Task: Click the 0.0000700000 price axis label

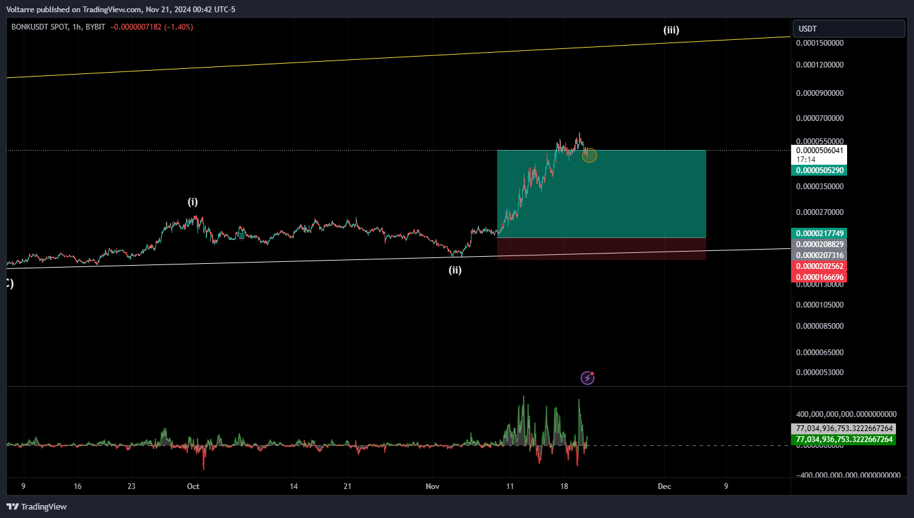Action: [x=819, y=119]
